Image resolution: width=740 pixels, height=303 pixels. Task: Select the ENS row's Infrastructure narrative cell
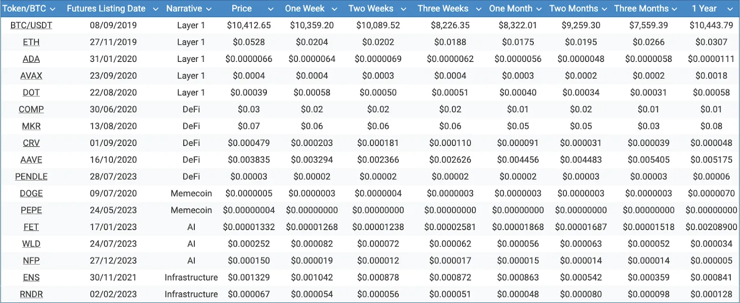[191, 278]
